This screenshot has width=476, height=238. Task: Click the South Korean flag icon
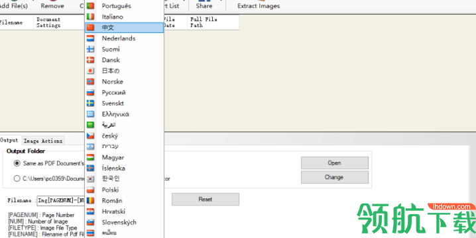tap(90, 179)
